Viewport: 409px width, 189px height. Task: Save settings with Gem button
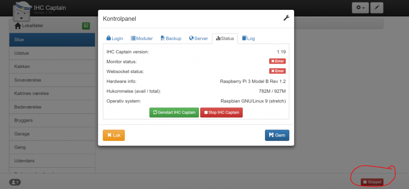tap(277, 136)
